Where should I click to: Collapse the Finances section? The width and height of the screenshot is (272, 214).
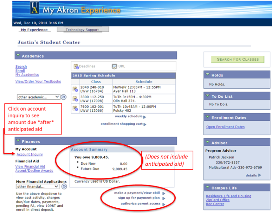pyautogui.click(x=18, y=140)
